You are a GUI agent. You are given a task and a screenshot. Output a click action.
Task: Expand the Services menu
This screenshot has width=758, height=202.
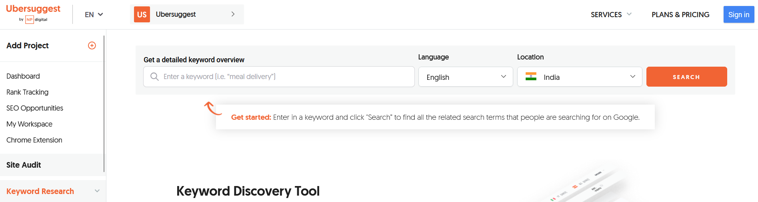pyautogui.click(x=611, y=15)
